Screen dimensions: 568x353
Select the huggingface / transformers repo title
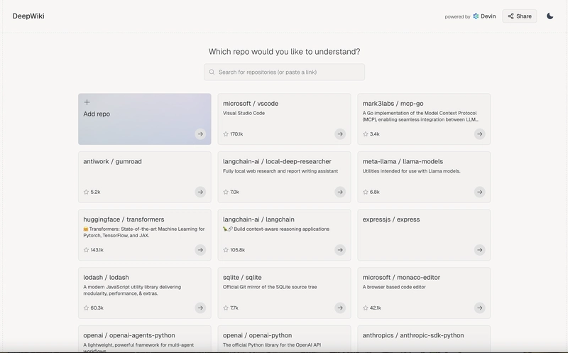pyautogui.click(x=124, y=219)
